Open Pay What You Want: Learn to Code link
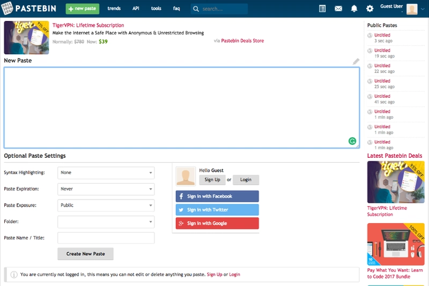Viewport: 429px width, 286px height. click(x=395, y=274)
